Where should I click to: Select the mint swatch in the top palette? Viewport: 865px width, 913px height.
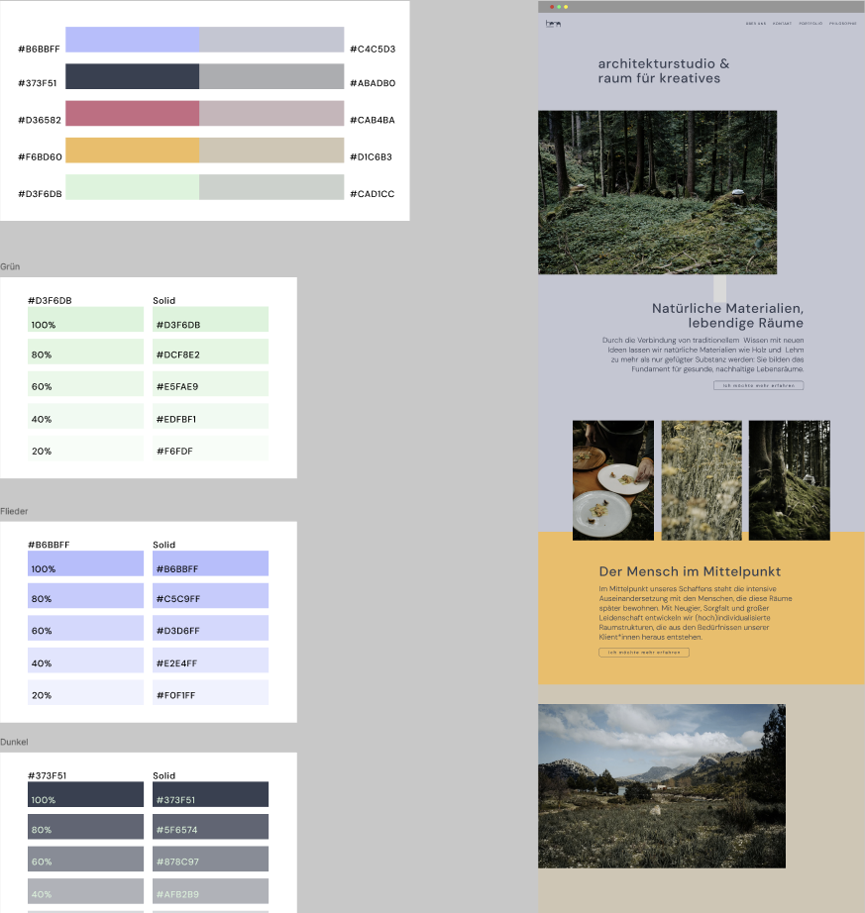click(x=132, y=187)
